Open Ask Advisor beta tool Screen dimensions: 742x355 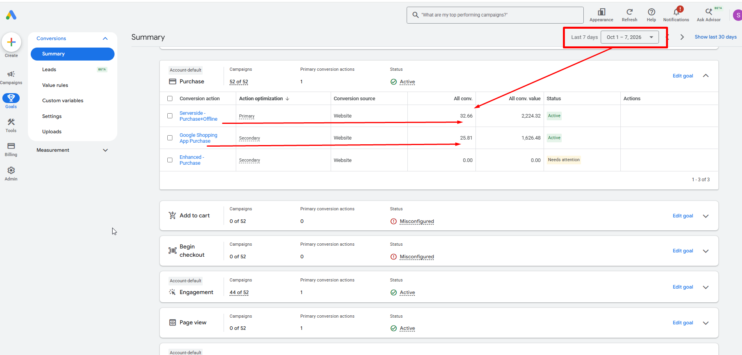pyautogui.click(x=709, y=15)
